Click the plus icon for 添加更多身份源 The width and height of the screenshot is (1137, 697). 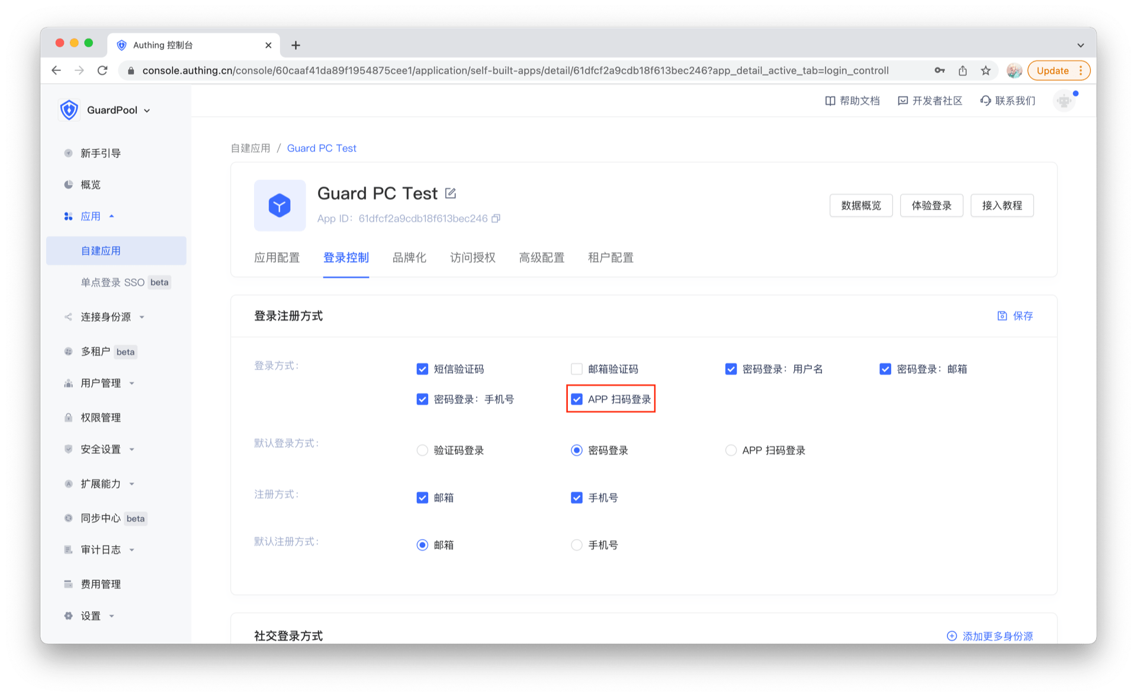tap(952, 636)
